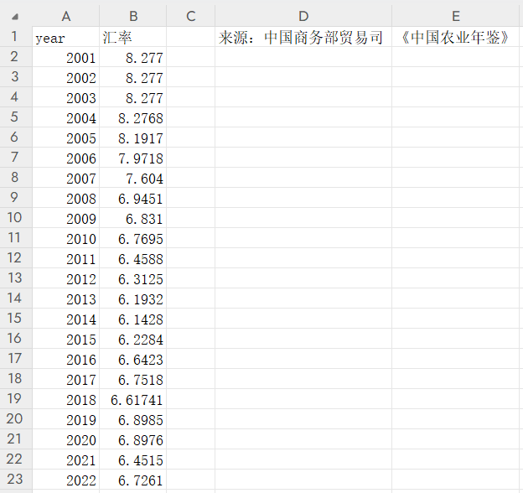Click the cell containing 2014
This screenshot has height=493, width=523.
[65, 319]
